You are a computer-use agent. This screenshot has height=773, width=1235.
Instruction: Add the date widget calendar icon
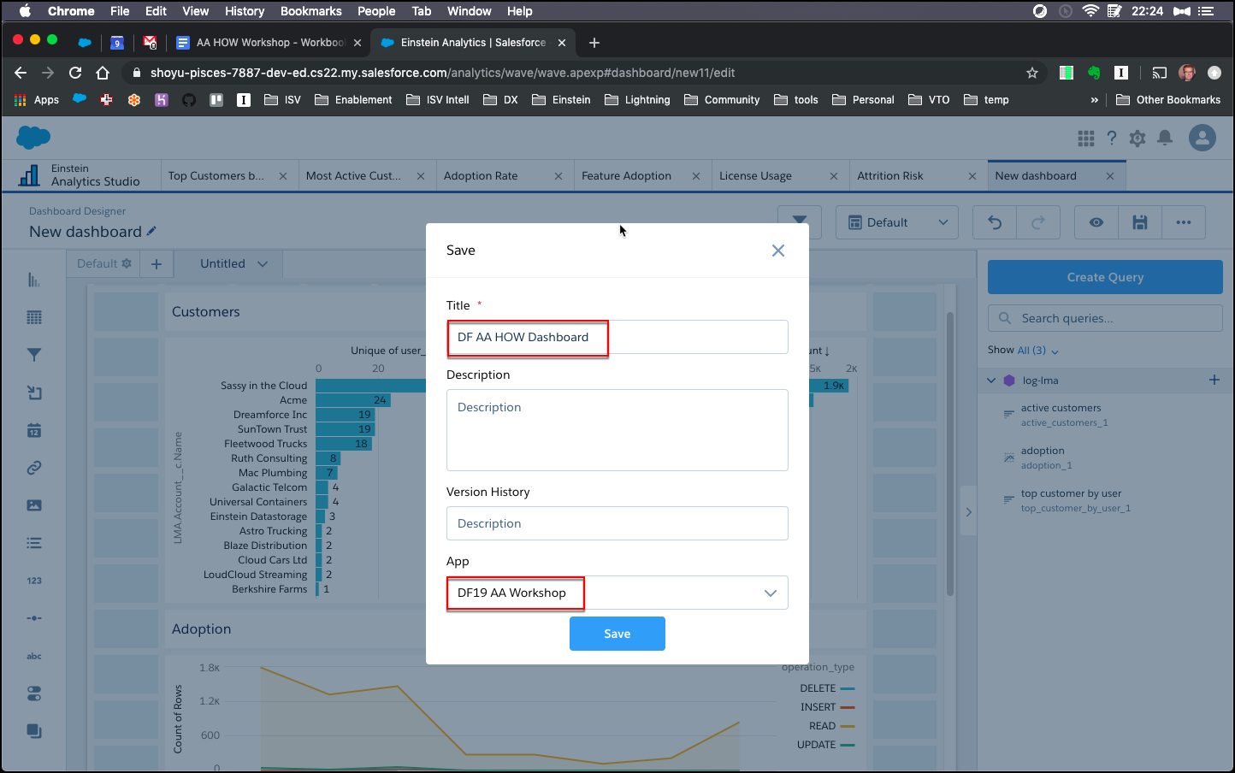[34, 430]
